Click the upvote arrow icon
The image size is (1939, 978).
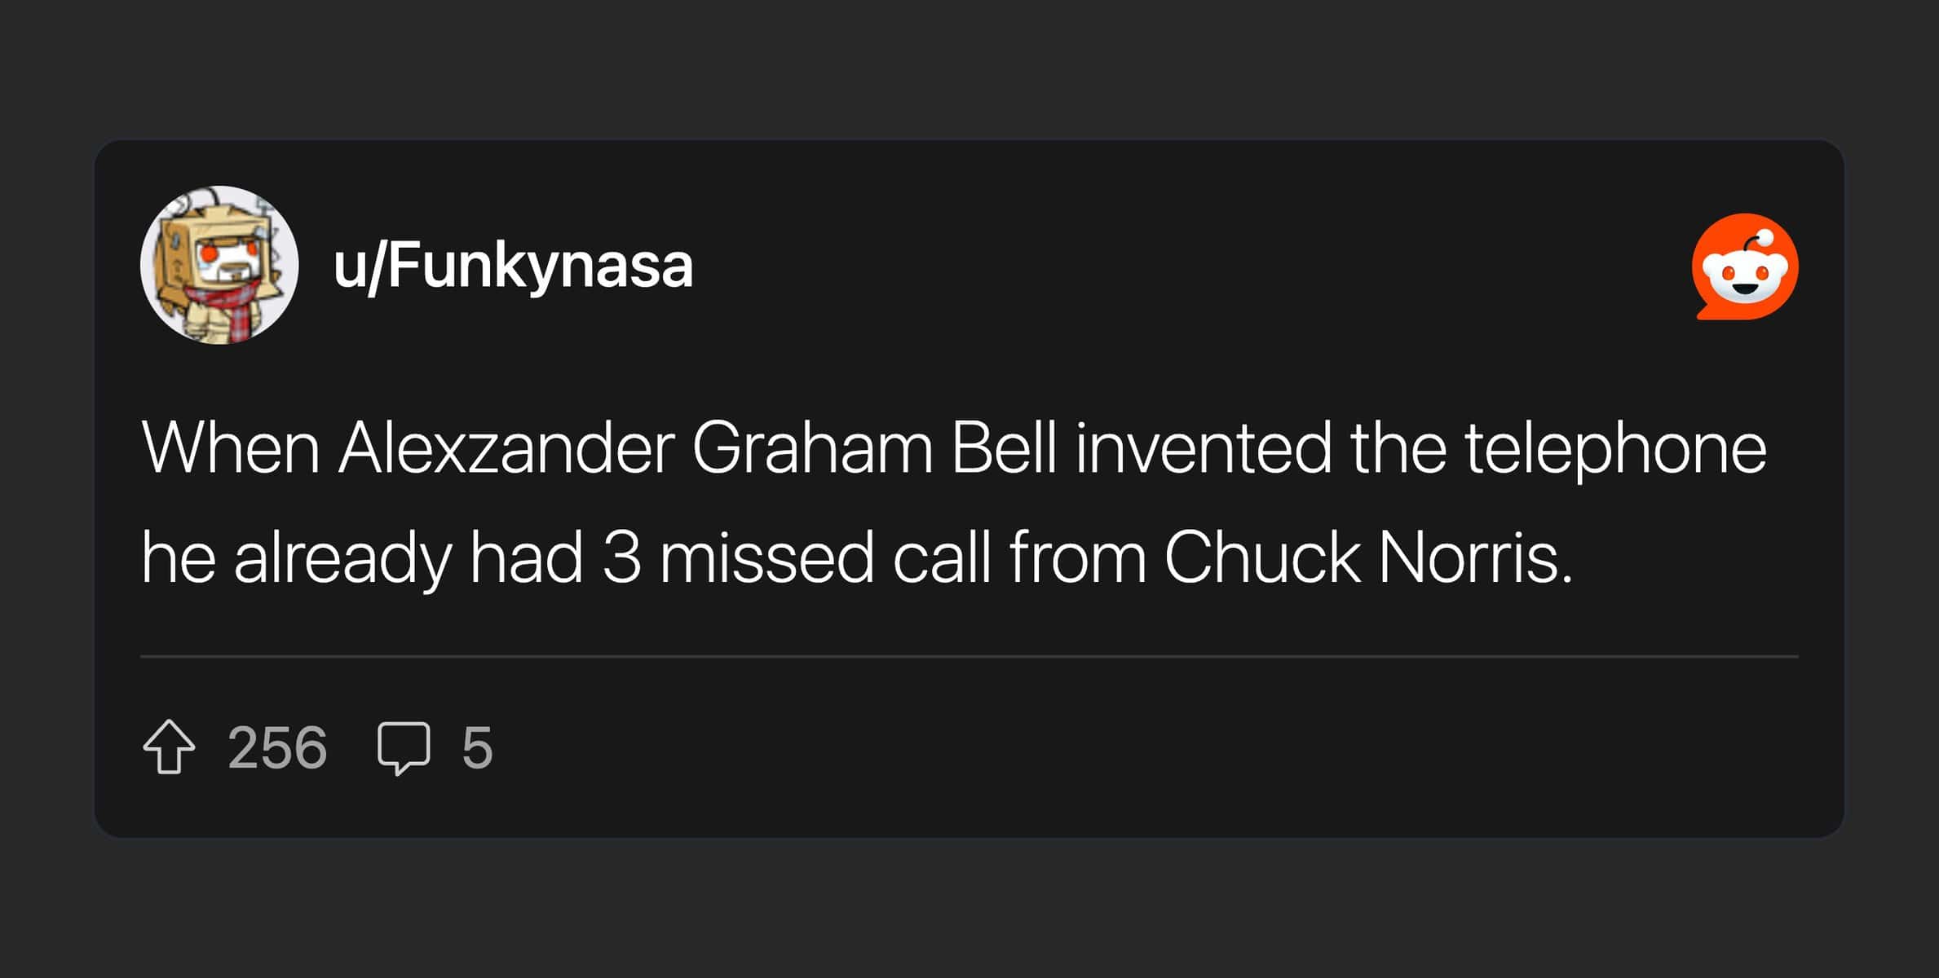(169, 747)
